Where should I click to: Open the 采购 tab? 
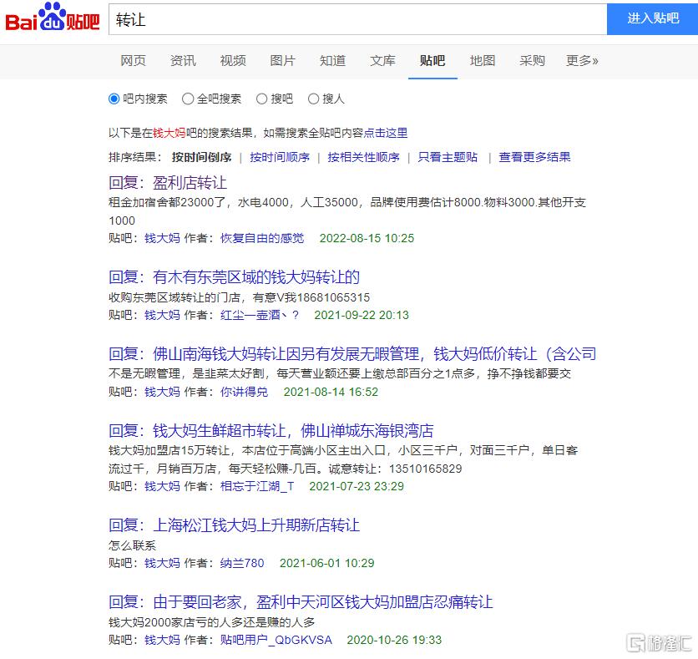[x=532, y=61]
